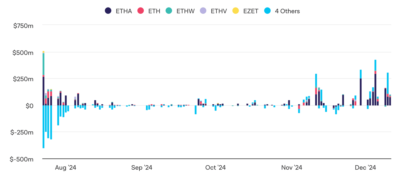Select the Dec '24 x-axis label
Screen dimensions: 403x176
pyautogui.click(x=365, y=168)
